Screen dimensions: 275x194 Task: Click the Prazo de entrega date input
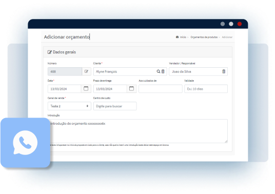110,89
